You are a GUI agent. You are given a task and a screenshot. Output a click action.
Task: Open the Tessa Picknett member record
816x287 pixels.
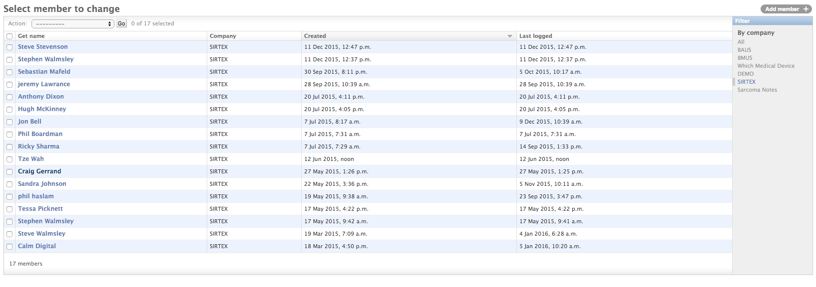click(40, 209)
